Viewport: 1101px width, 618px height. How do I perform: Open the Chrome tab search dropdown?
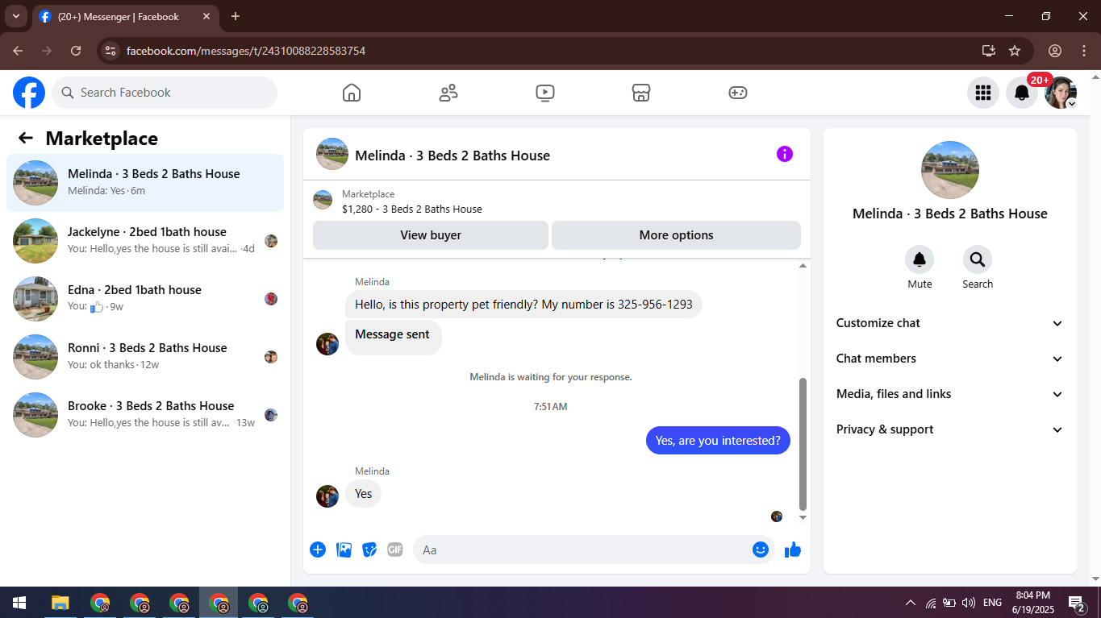15,16
